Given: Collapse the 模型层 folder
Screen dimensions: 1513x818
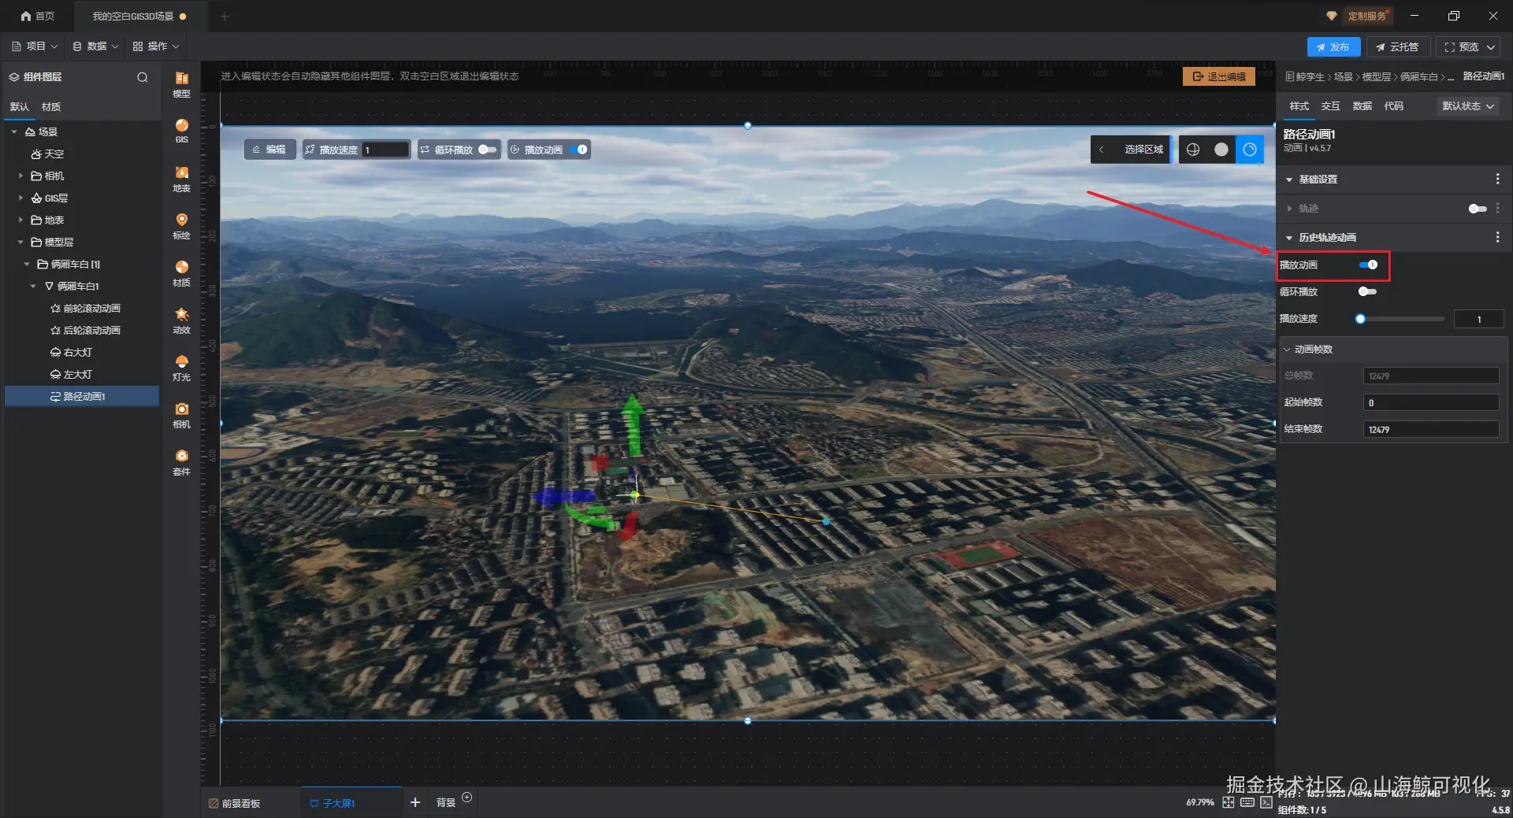Looking at the screenshot, I should [x=20, y=242].
